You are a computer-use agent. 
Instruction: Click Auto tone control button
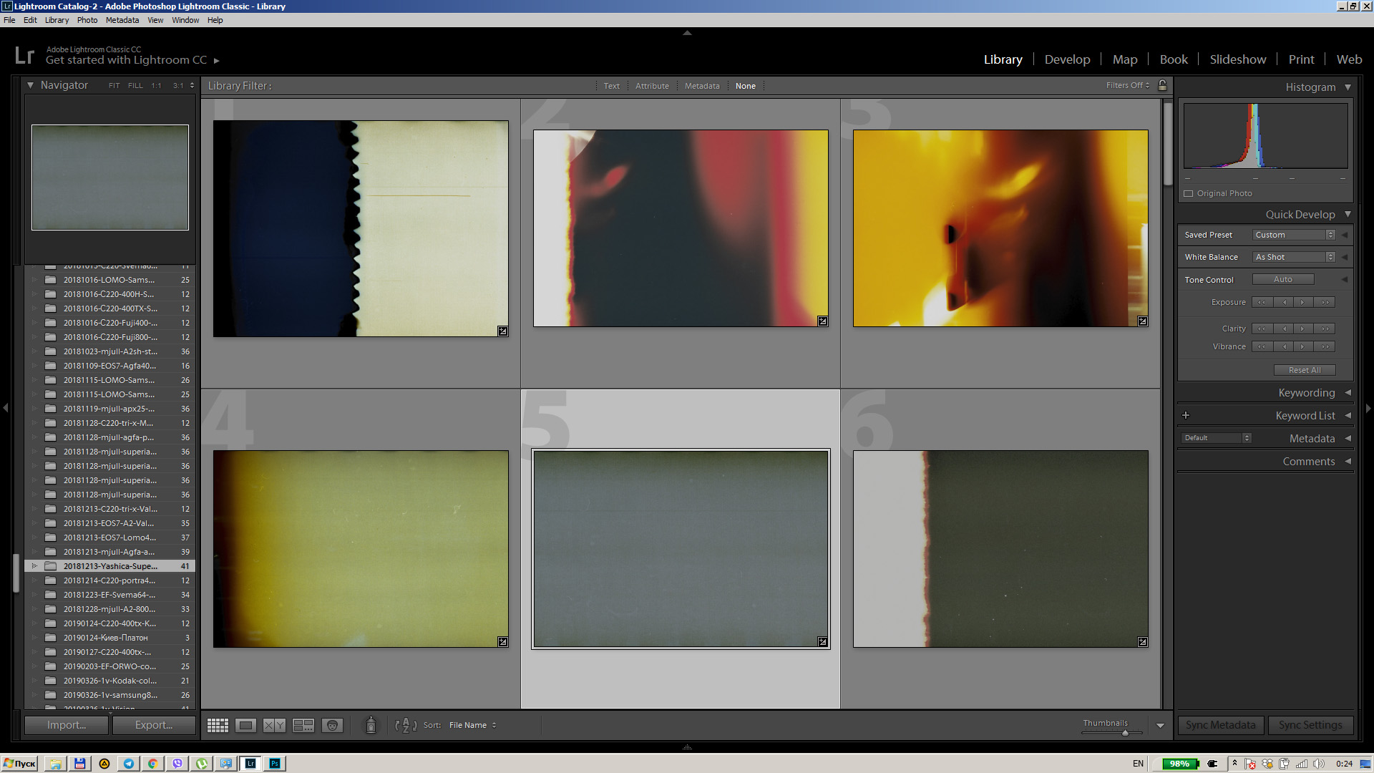pyautogui.click(x=1282, y=279)
